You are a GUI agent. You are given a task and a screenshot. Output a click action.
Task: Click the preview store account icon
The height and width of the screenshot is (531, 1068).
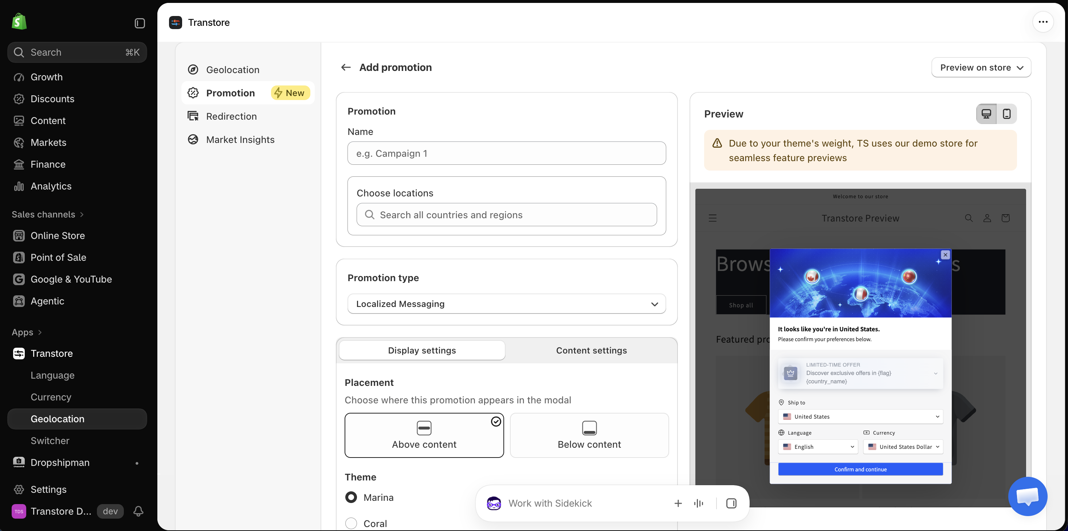[987, 218]
